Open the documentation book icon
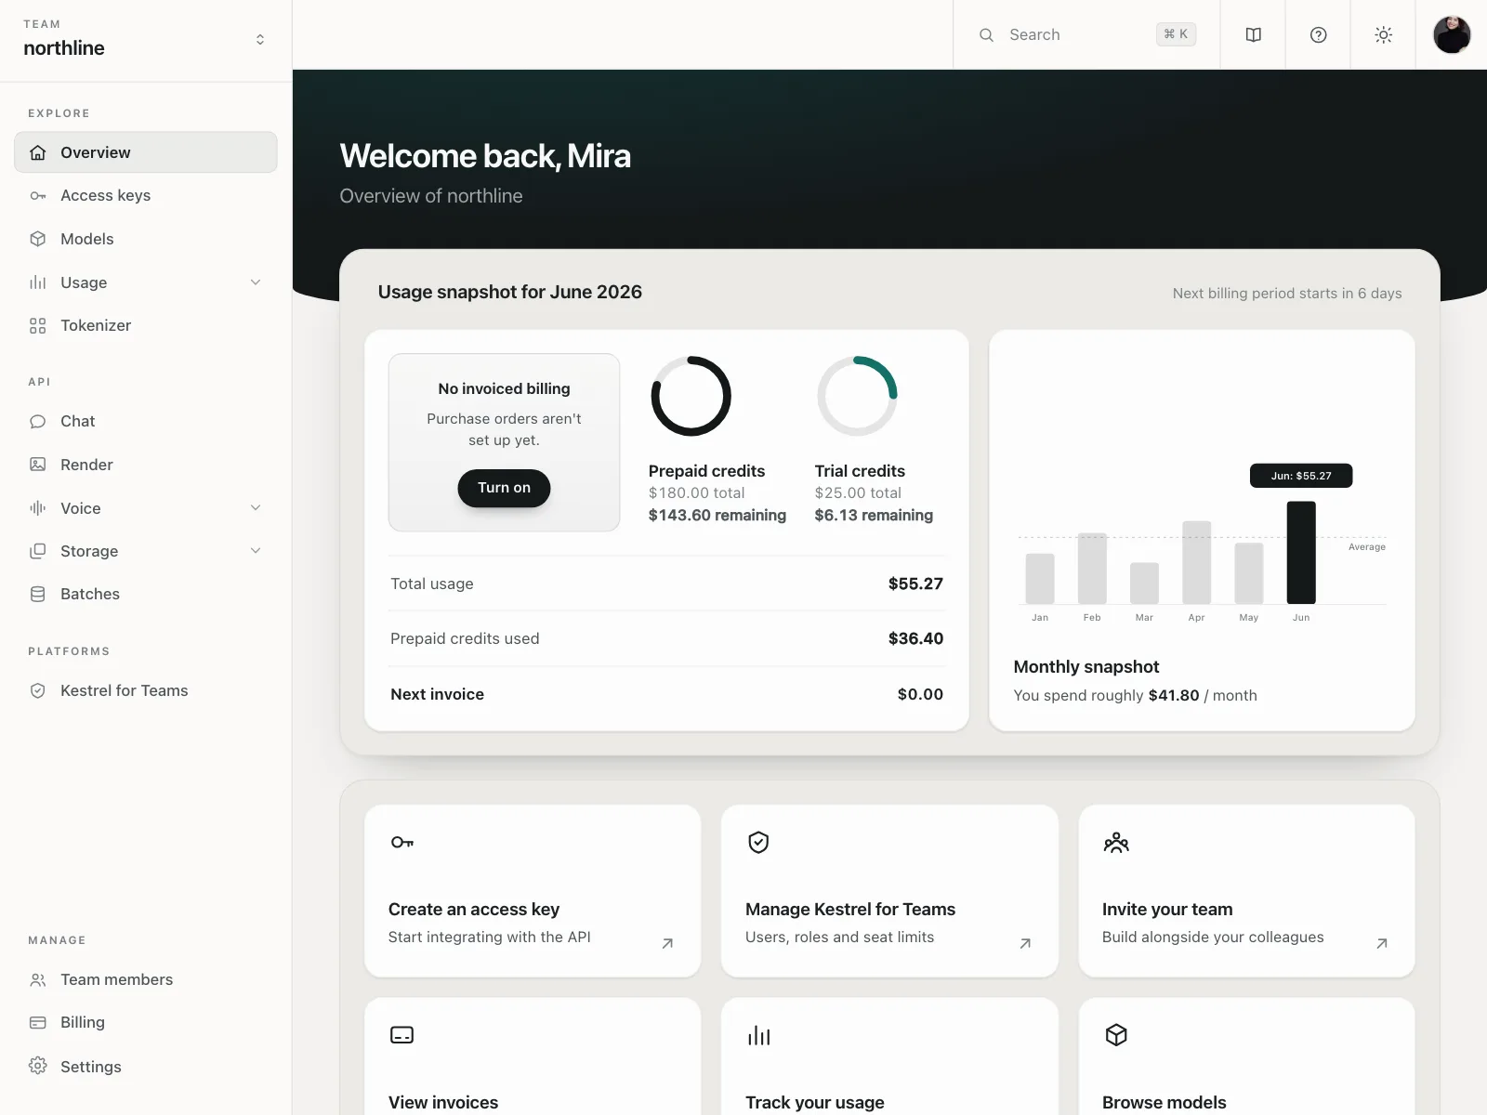The width and height of the screenshot is (1487, 1115). (x=1253, y=34)
